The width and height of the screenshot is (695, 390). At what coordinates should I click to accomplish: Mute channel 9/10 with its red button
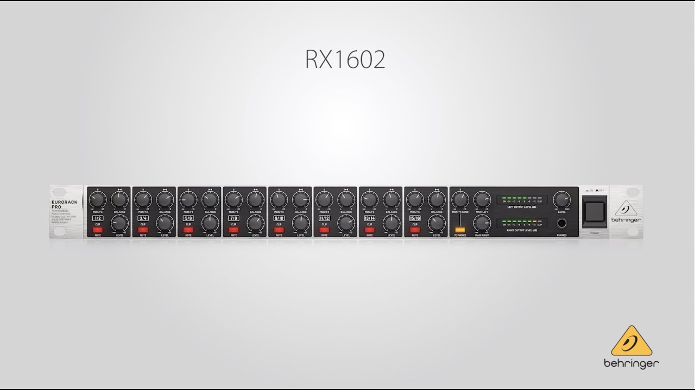coord(279,230)
